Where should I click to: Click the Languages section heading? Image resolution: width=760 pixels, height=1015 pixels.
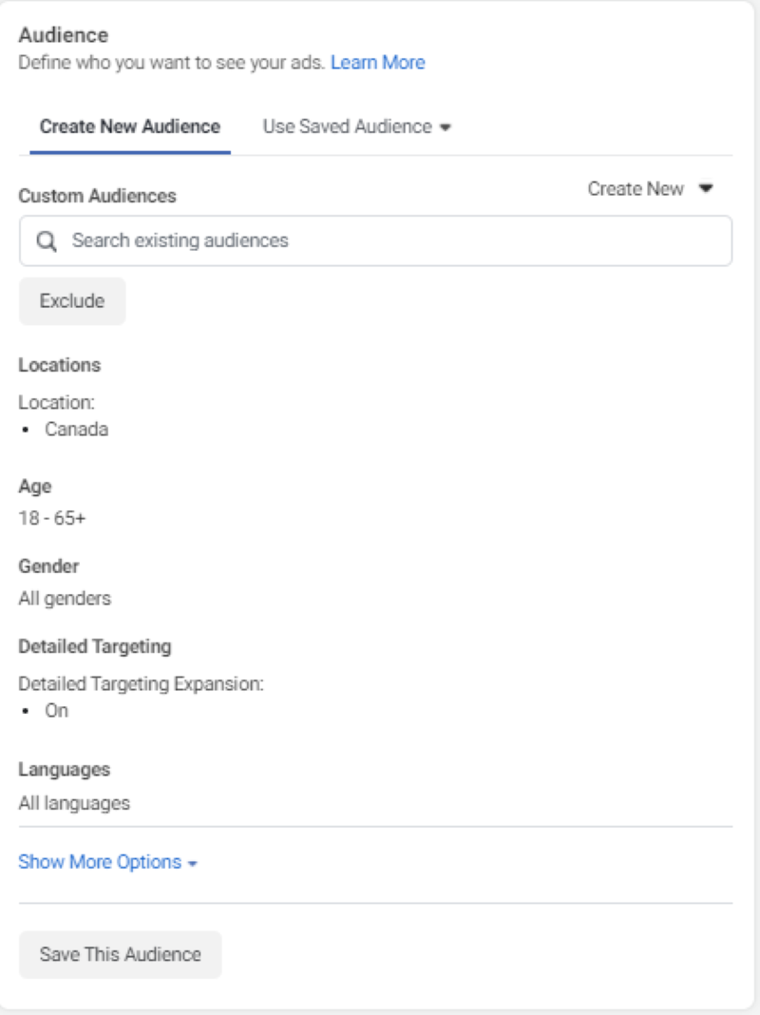coord(64,770)
